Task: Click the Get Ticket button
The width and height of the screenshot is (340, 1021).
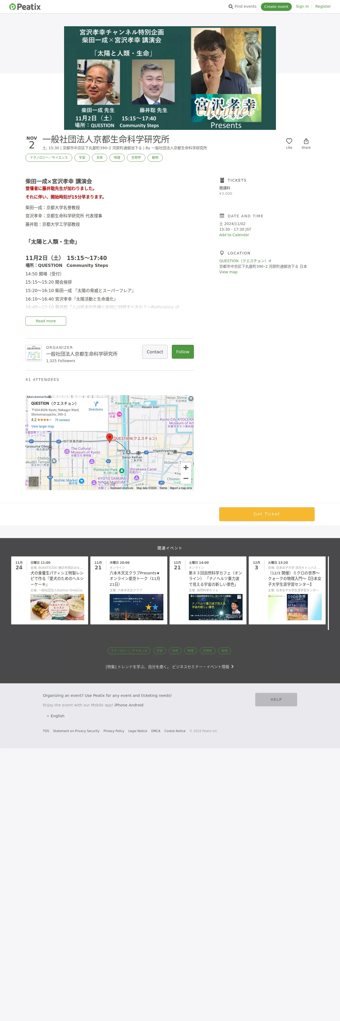Action: [x=267, y=514]
